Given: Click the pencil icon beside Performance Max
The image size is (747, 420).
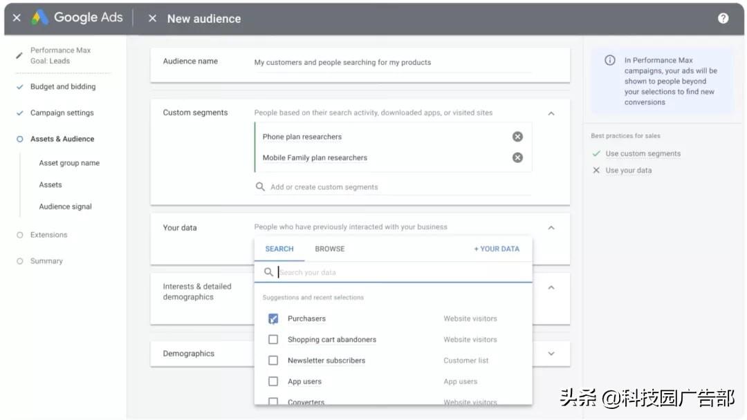Looking at the screenshot, I should click(x=19, y=56).
